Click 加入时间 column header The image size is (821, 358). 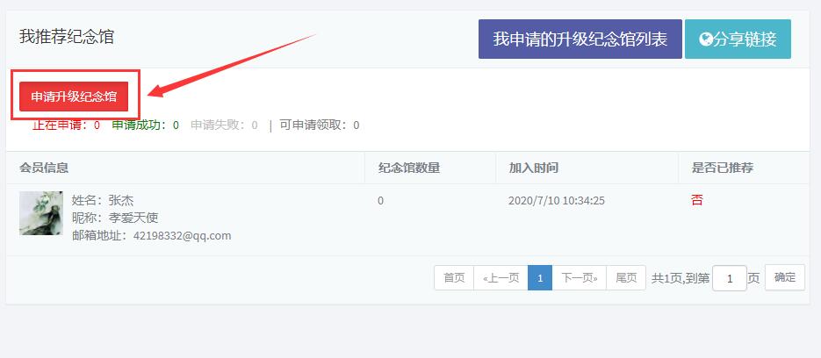point(534,168)
